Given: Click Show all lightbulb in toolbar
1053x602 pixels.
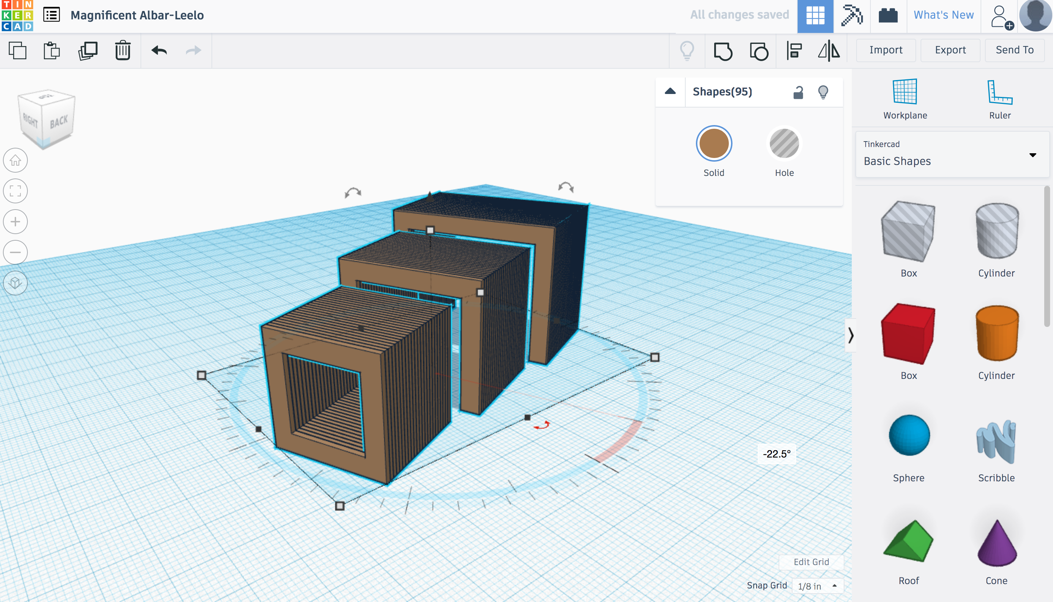Looking at the screenshot, I should [x=687, y=50].
